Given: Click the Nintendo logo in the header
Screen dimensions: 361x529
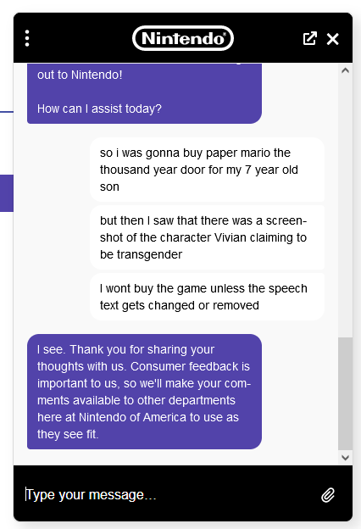Looking at the screenshot, I should click(183, 38).
